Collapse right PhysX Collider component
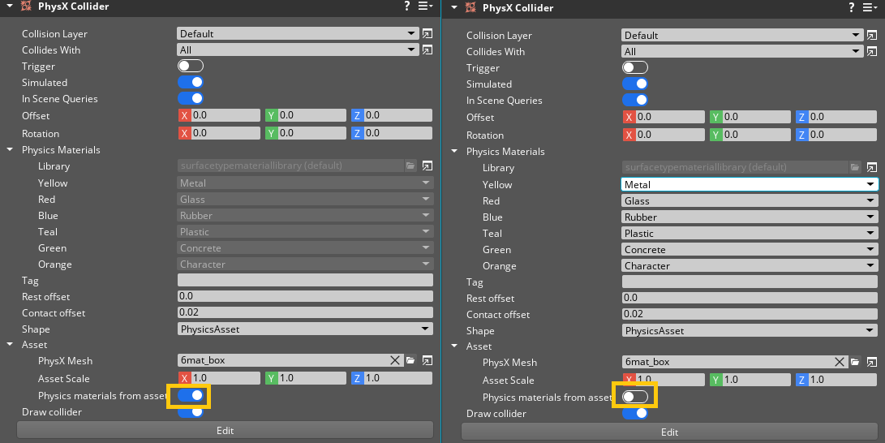Screen dimensions: 885x443 454,8
